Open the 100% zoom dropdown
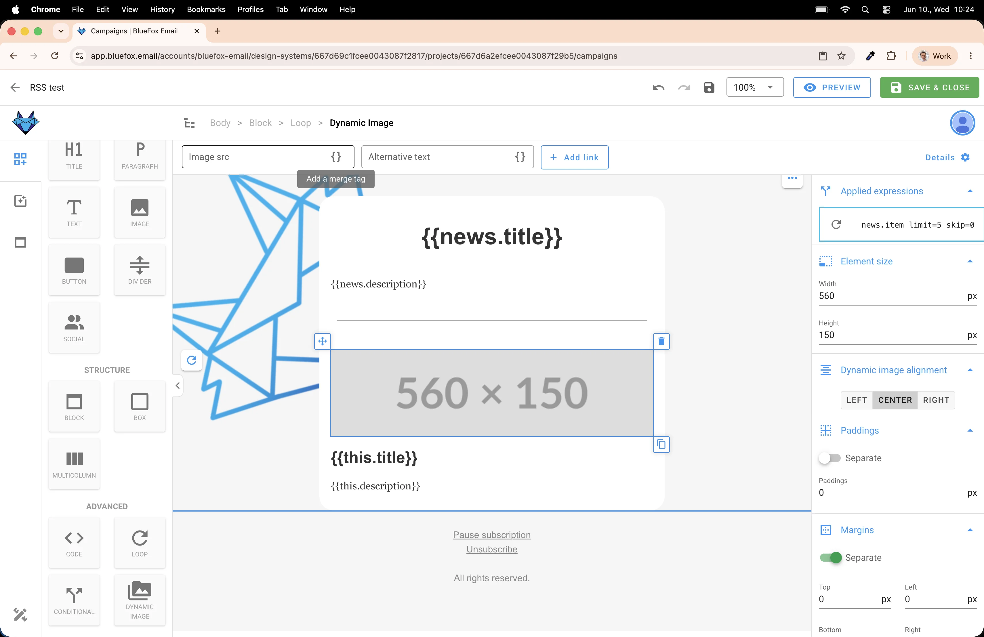984x637 pixels. click(x=755, y=88)
